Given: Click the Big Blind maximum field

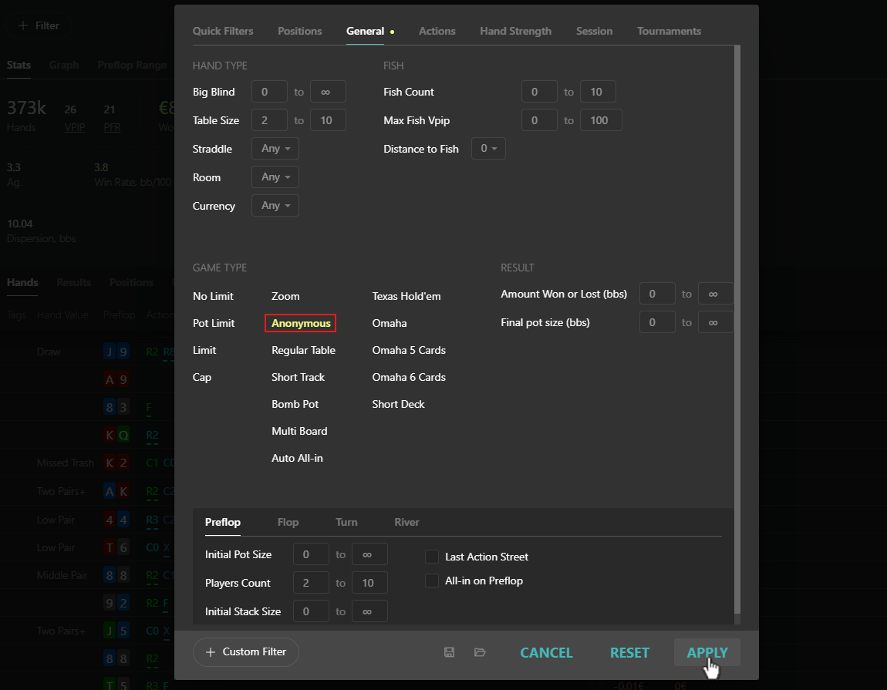Looking at the screenshot, I should (x=328, y=92).
